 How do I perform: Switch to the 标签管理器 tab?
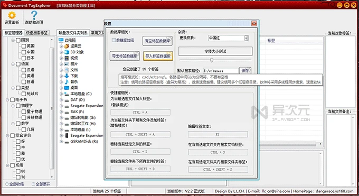coord(14,33)
